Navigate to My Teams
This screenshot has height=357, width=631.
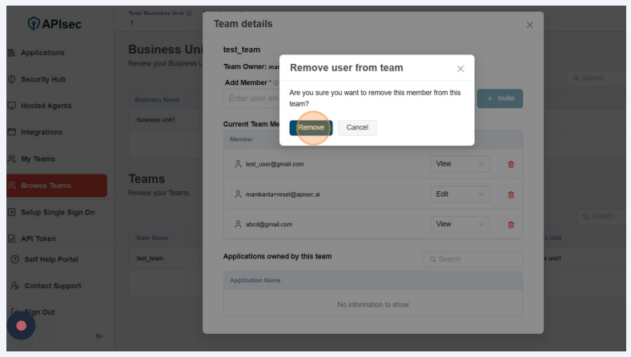[38, 158]
